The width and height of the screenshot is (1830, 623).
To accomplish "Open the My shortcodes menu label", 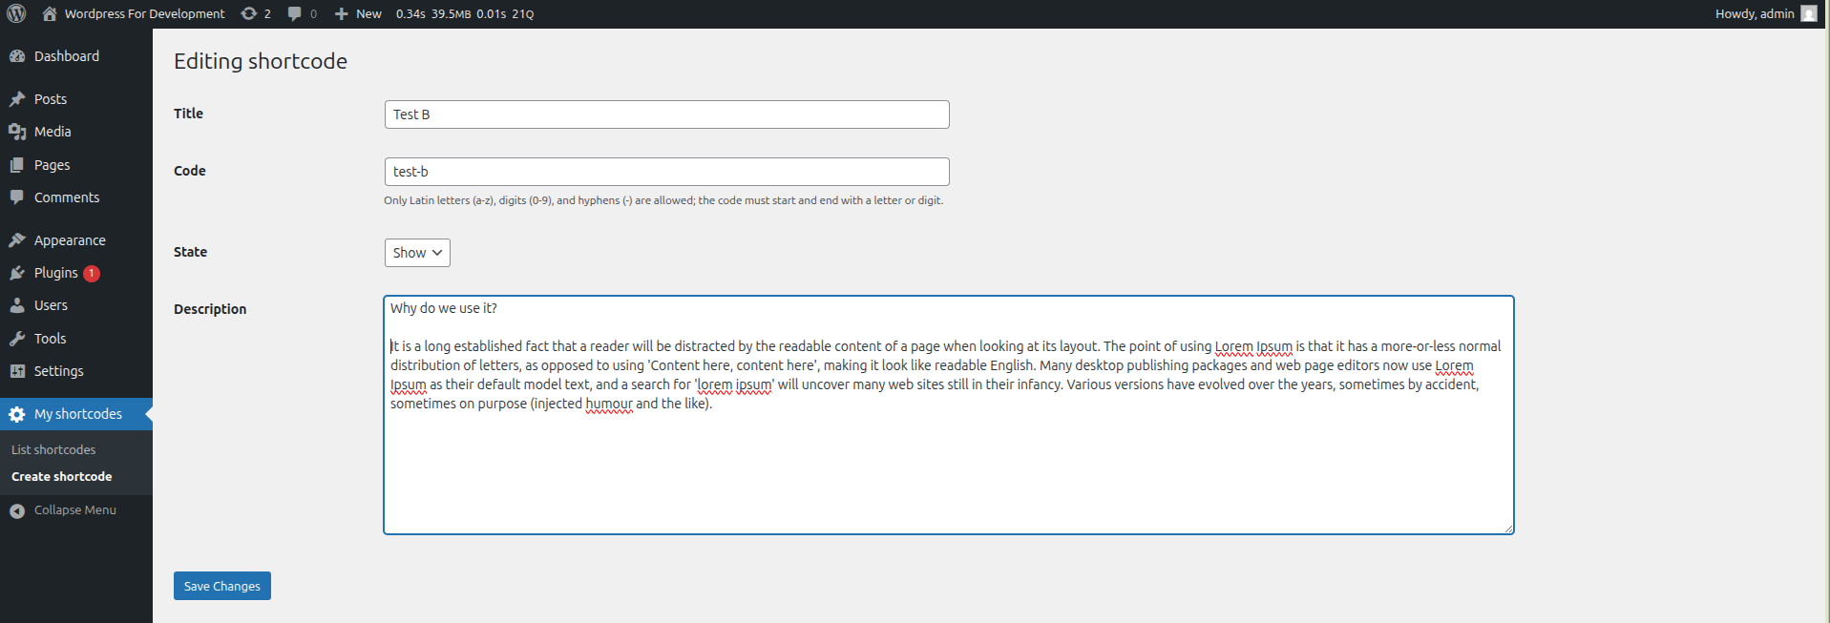I will [x=78, y=414].
